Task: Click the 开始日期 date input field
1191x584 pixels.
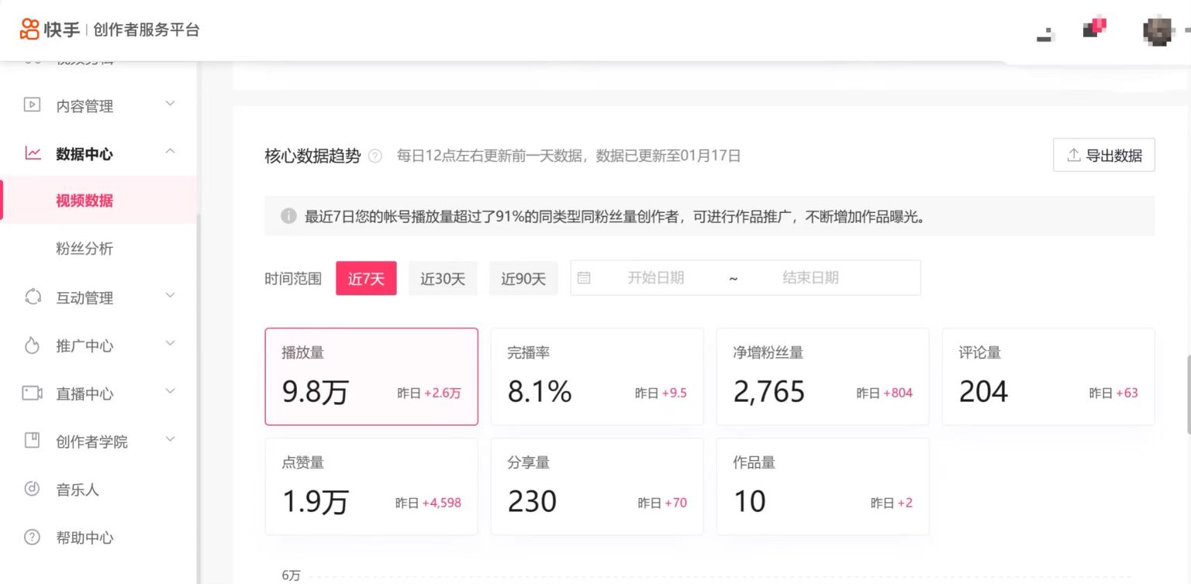Action: (655, 278)
